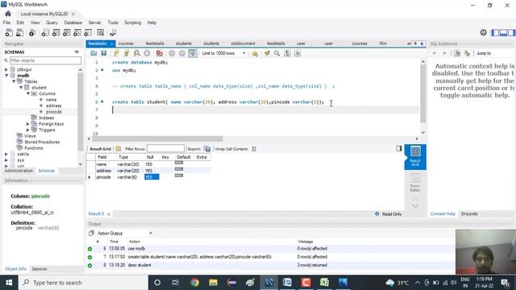Screen dimensions: 516x290
Task: Save the script with the floppy disk icon
Action: pyautogui.click(x=104, y=53)
